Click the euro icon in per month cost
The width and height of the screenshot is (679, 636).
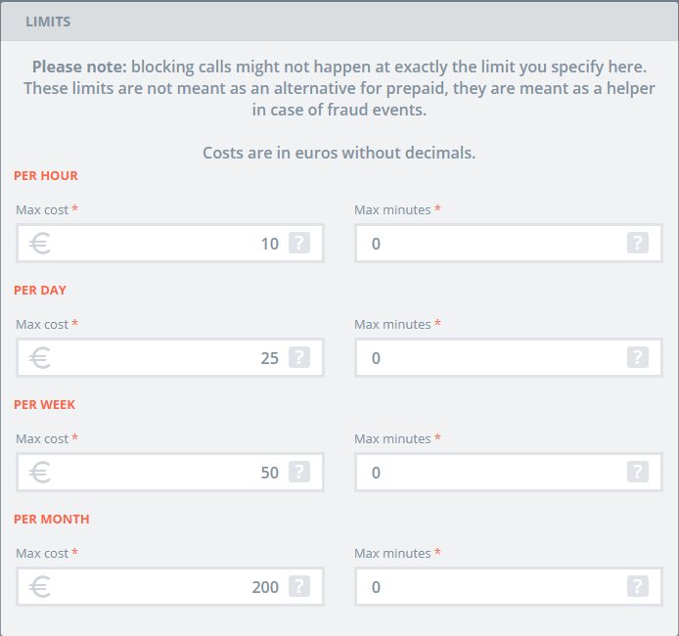click(x=40, y=587)
